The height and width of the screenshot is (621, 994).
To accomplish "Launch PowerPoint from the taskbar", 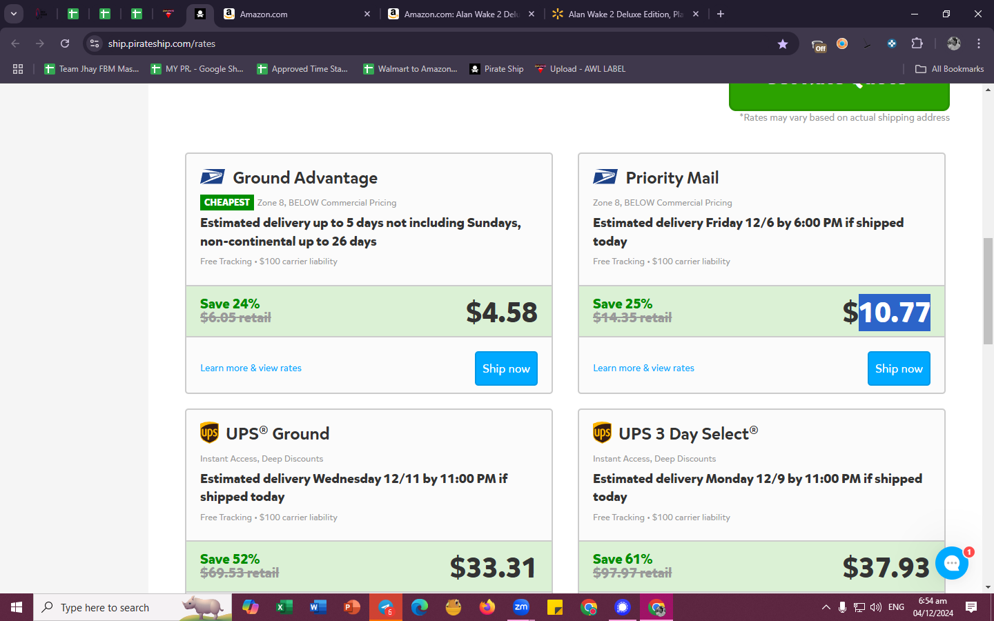I will (x=351, y=607).
